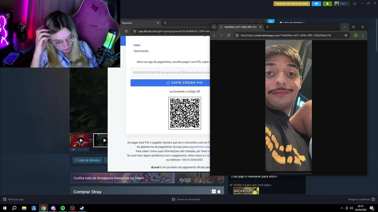This screenshot has width=378, height=212.
Task: Select the 19a484b9 blob tab
Action: coord(241,27)
